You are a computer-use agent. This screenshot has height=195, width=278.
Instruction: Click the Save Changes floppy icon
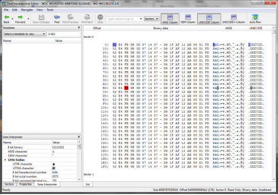41,17
